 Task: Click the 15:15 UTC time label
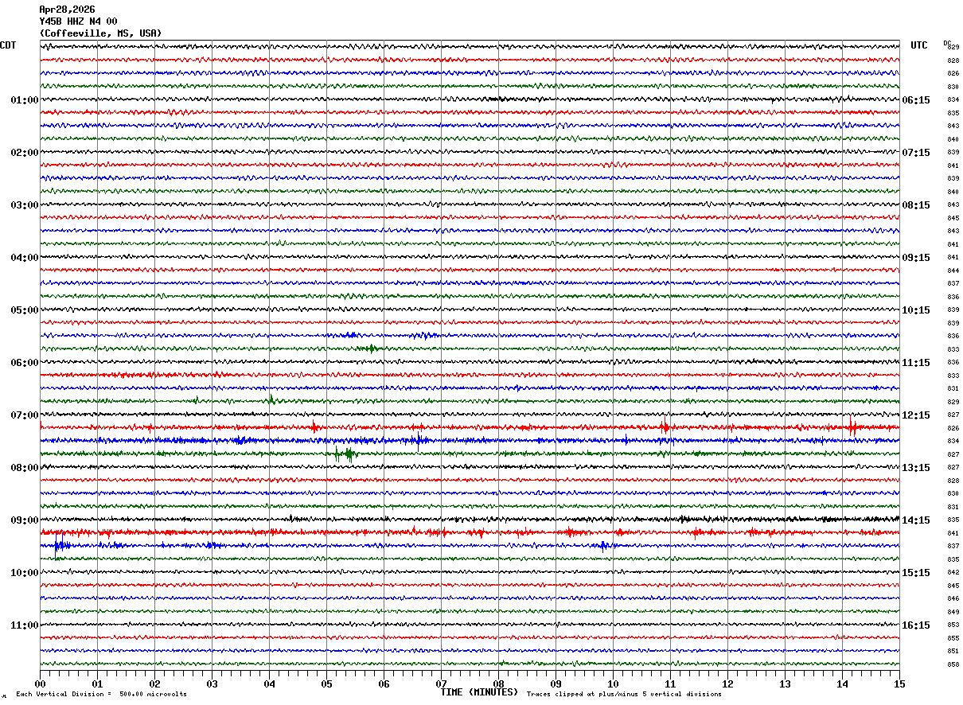point(916,573)
